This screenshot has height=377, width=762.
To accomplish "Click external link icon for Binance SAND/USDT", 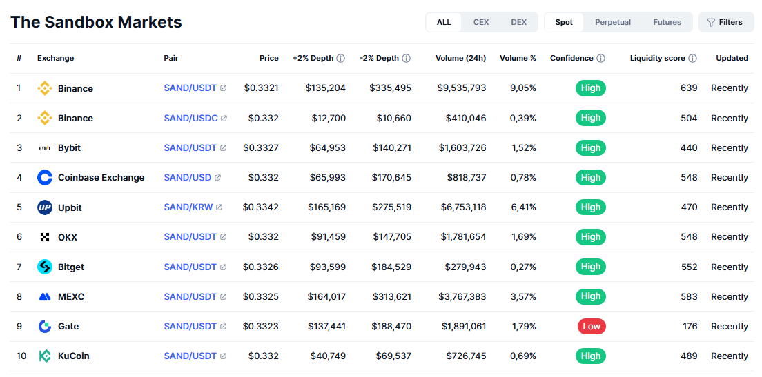I will click(x=223, y=88).
